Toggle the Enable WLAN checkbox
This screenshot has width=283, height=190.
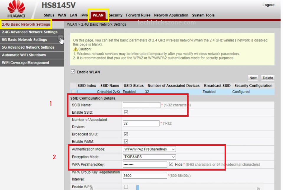[x=73, y=72]
